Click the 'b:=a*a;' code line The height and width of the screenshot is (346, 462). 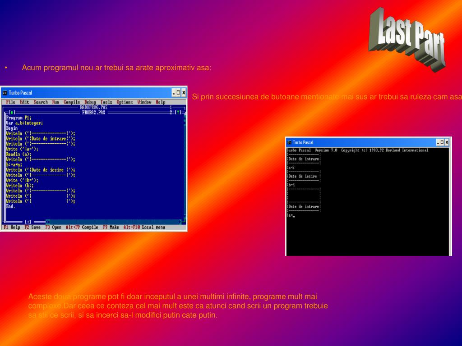pyautogui.click(x=14, y=165)
